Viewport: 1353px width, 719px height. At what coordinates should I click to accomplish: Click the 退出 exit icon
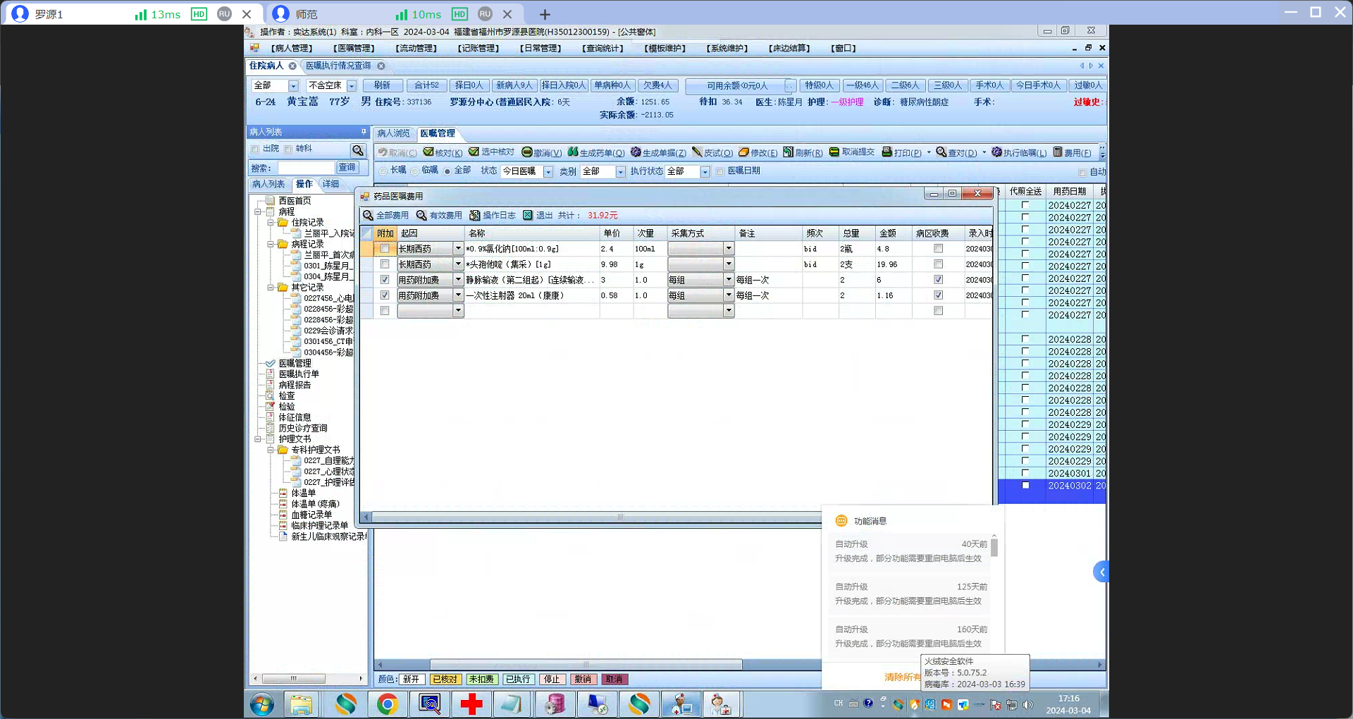point(528,216)
